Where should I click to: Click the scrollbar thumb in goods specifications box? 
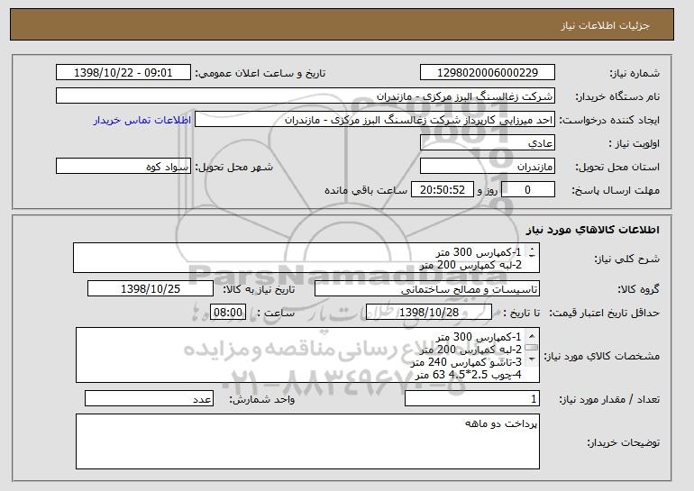click(x=532, y=348)
